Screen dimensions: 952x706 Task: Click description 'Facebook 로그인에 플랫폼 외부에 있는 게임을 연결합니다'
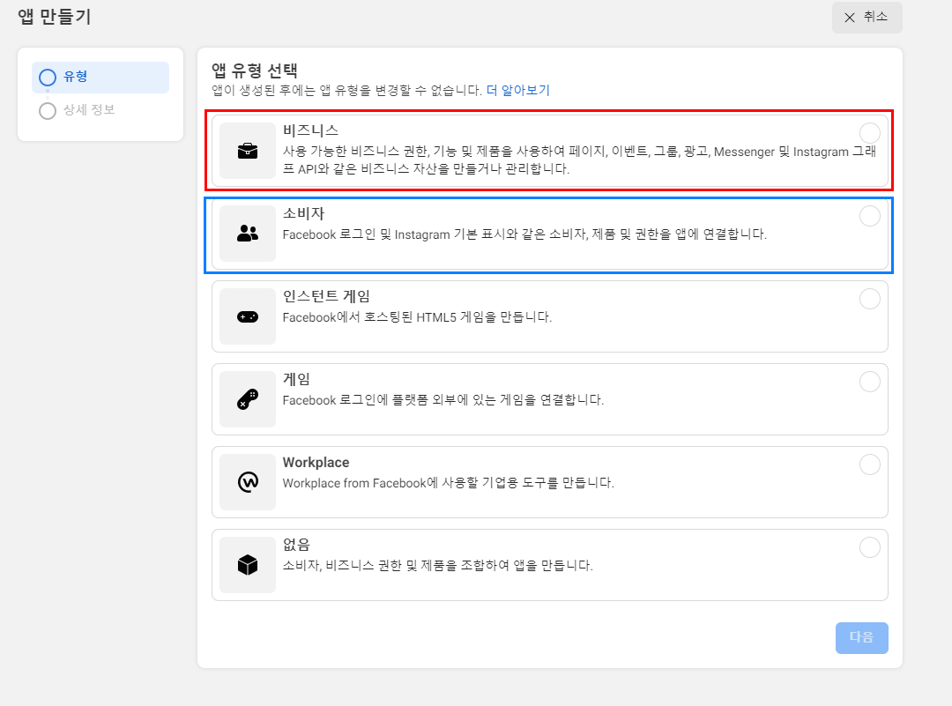pyautogui.click(x=443, y=400)
